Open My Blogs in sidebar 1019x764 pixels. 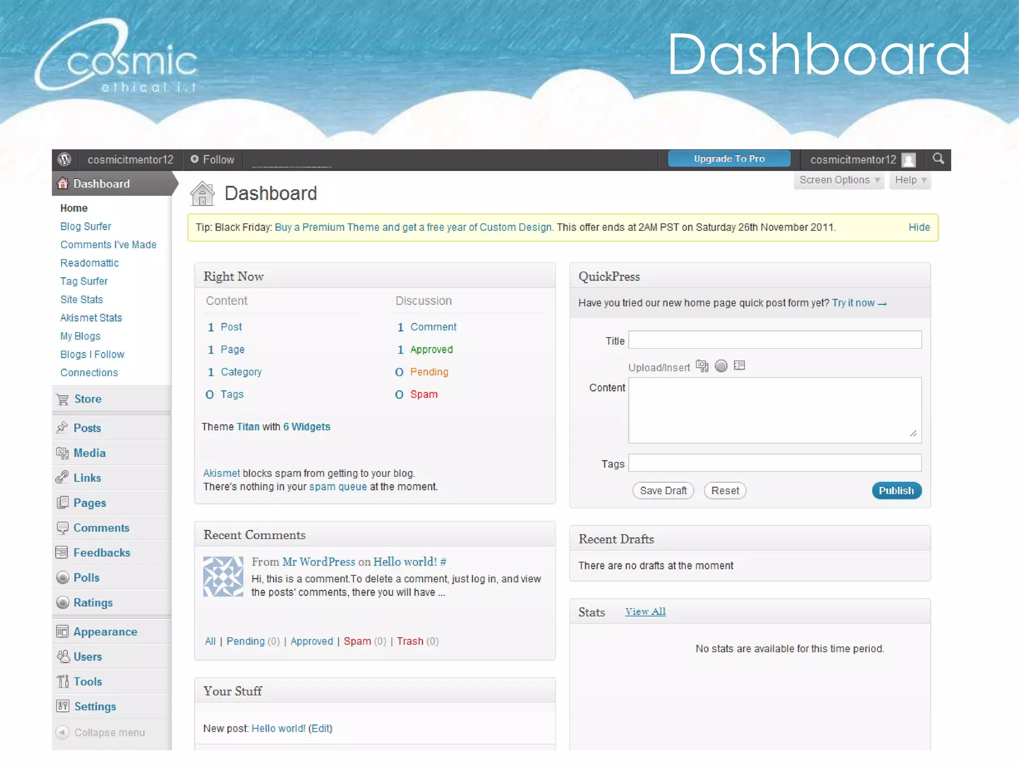pyautogui.click(x=81, y=336)
